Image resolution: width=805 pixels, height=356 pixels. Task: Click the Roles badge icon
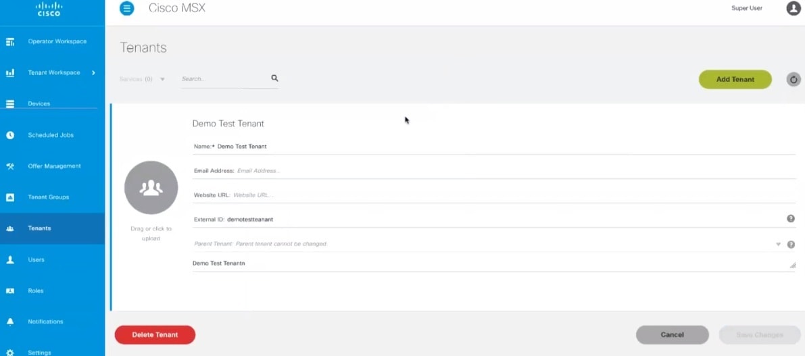pyautogui.click(x=9, y=291)
